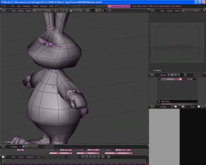This screenshot has width=206, height=165.
Task: Click the Scripts window type icon
Action: [x=152, y=107]
